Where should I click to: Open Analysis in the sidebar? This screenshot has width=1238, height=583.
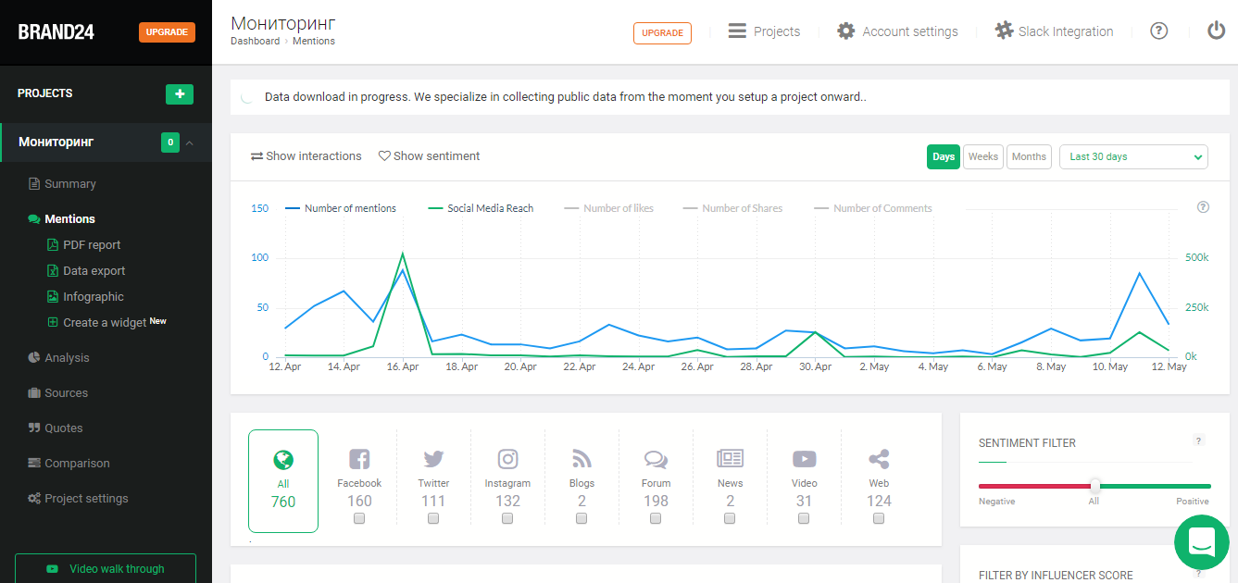67,358
